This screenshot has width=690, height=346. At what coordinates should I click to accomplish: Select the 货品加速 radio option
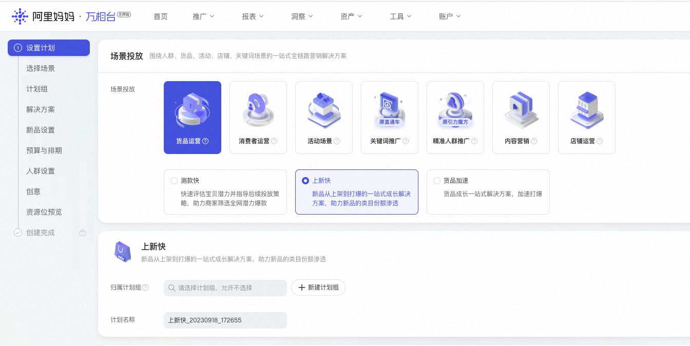[x=437, y=181]
